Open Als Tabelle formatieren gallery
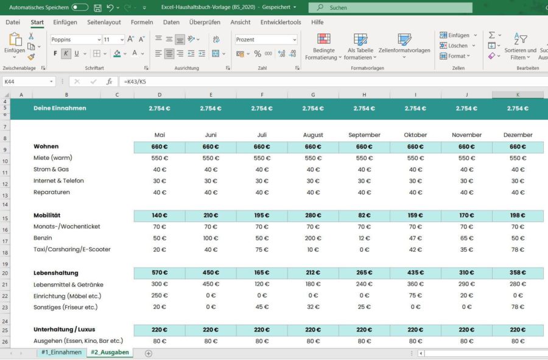Viewport: 548px width, 360px height. click(360, 47)
